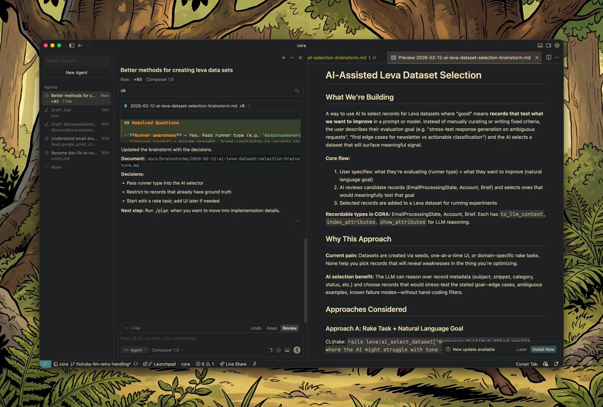Open editor more actions ellipsis
This screenshot has height=407, width=603.
pos(557,58)
